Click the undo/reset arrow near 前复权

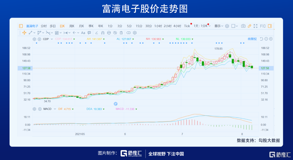coord(261,39)
